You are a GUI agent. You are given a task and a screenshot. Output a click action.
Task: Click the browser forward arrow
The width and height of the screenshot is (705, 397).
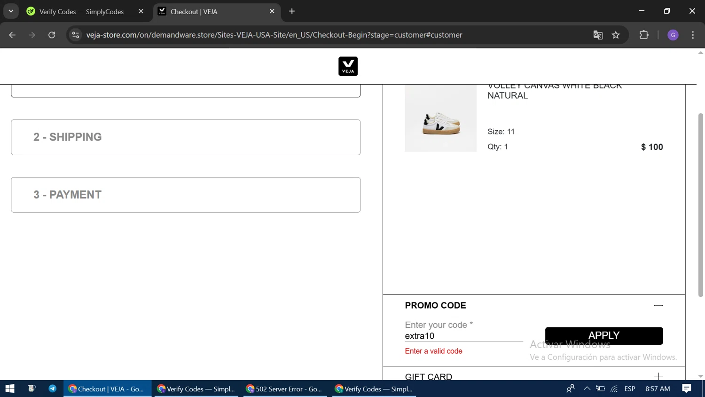32,35
